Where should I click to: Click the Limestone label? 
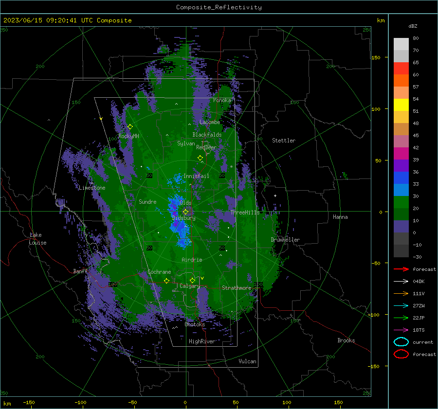pos(92,188)
